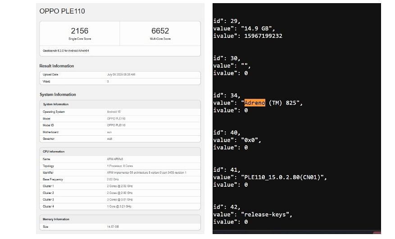Click the Size label in Memory Information
The height and width of the screenshot is (239, 395).
(x=45, y=227)
